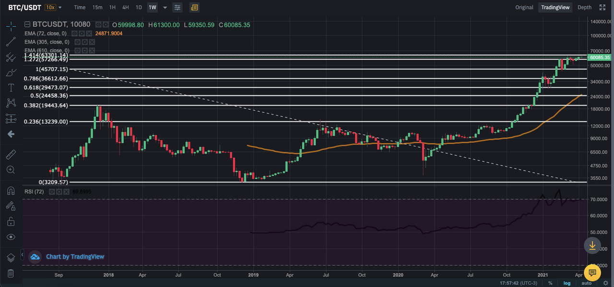Select the TradingView chart tab
The height and width of the screenshot is (287, 614).
(555, 7)
